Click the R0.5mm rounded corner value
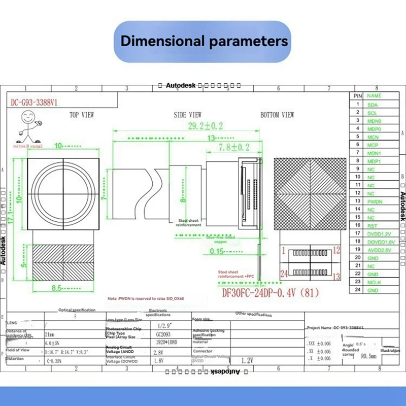Screen dimensions: 406x406 coord(369,356)
